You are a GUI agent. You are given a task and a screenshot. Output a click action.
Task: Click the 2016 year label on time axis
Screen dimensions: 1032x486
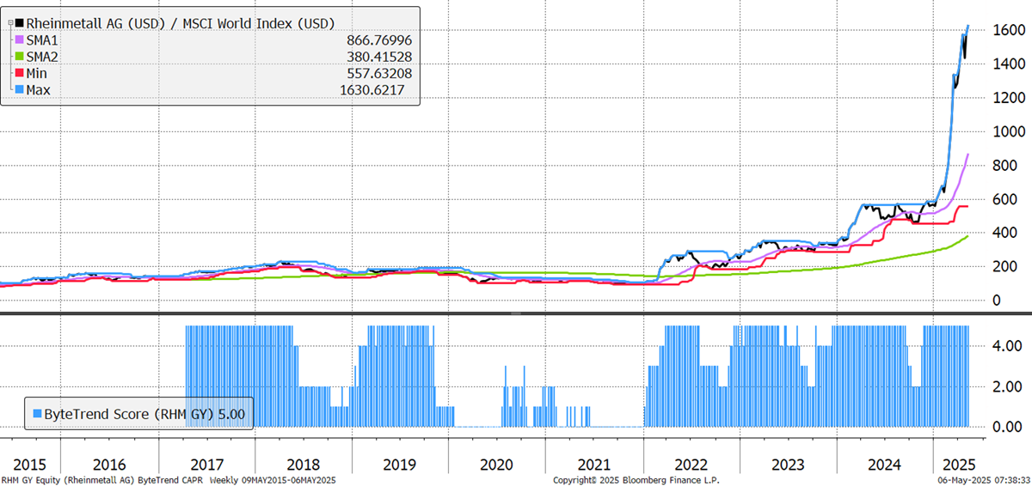click(x=111, y=465)
